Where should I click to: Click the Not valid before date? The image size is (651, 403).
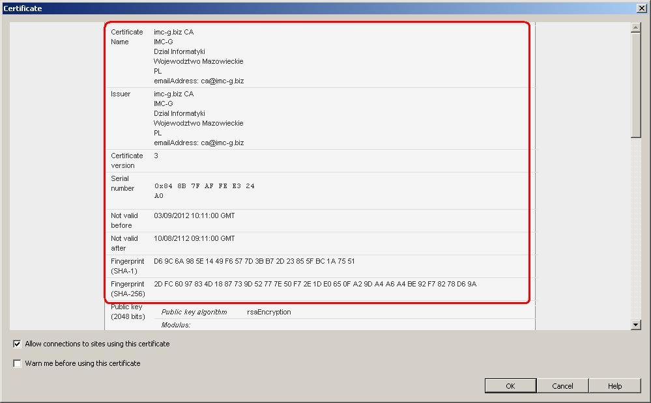point(194,215)
